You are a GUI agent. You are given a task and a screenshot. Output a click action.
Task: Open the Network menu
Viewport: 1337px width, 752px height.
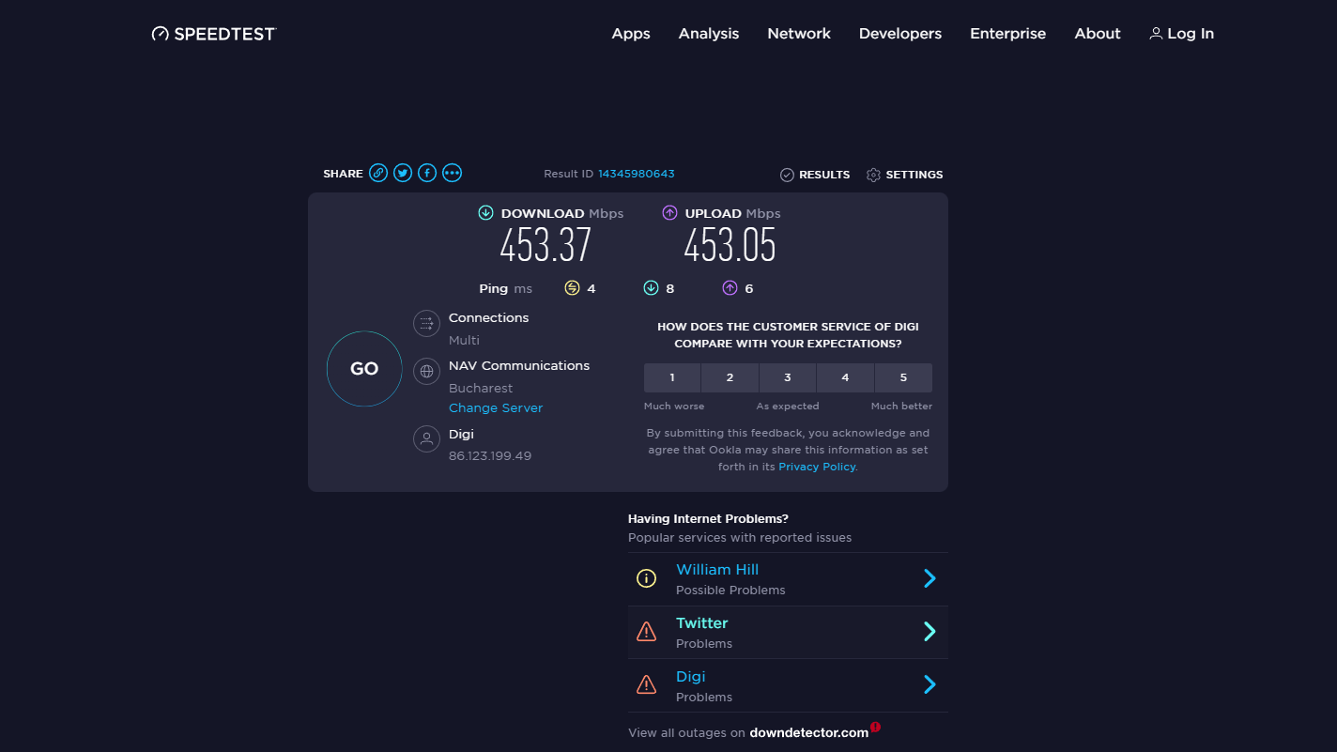click(799, 34)
